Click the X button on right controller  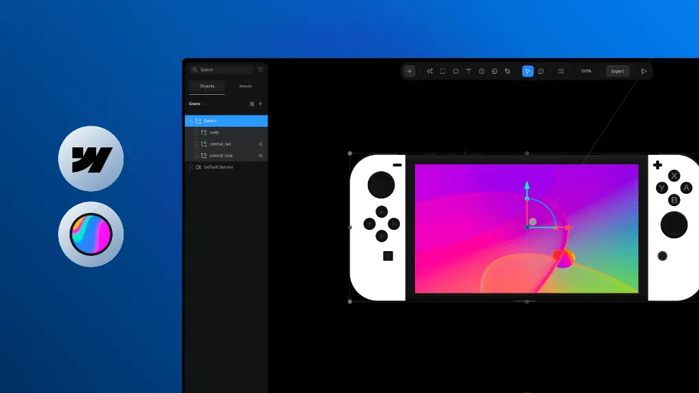674,175
